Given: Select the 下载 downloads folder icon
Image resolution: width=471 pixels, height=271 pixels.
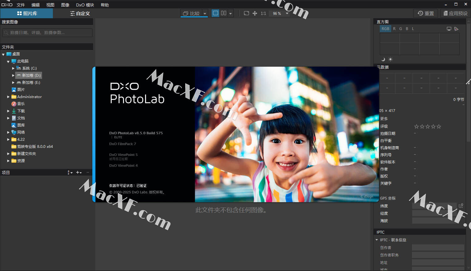Looking at the screenshot, I should click(14, 111).
